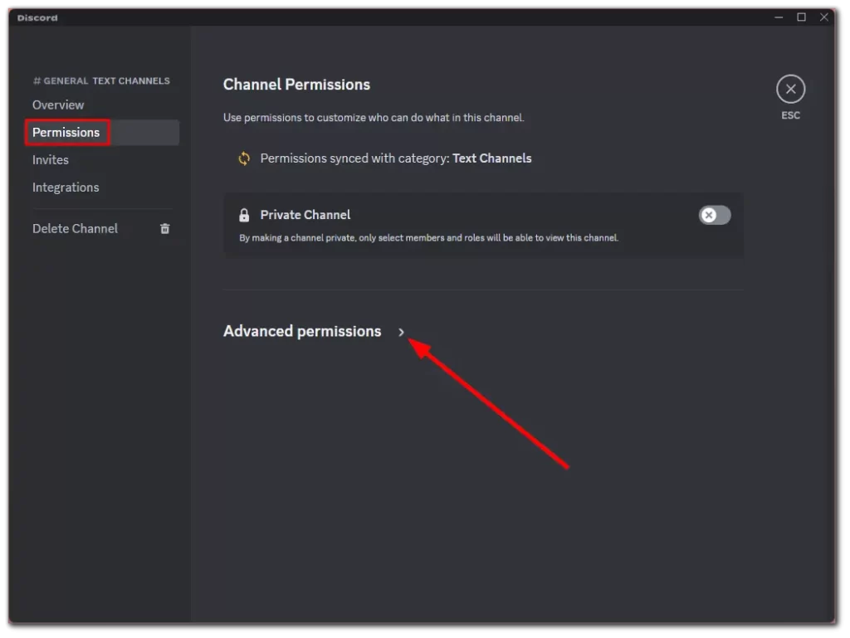
Task: Open the Invites section
Action: pyautogui.click(x=51, y=160)
